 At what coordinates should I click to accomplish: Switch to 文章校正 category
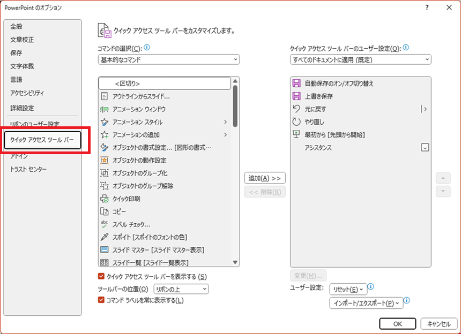[22, 40]
